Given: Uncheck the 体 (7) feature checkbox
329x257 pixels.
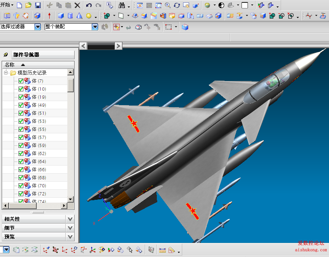Looking at the screenshot, I should click(x=21, y=81).
